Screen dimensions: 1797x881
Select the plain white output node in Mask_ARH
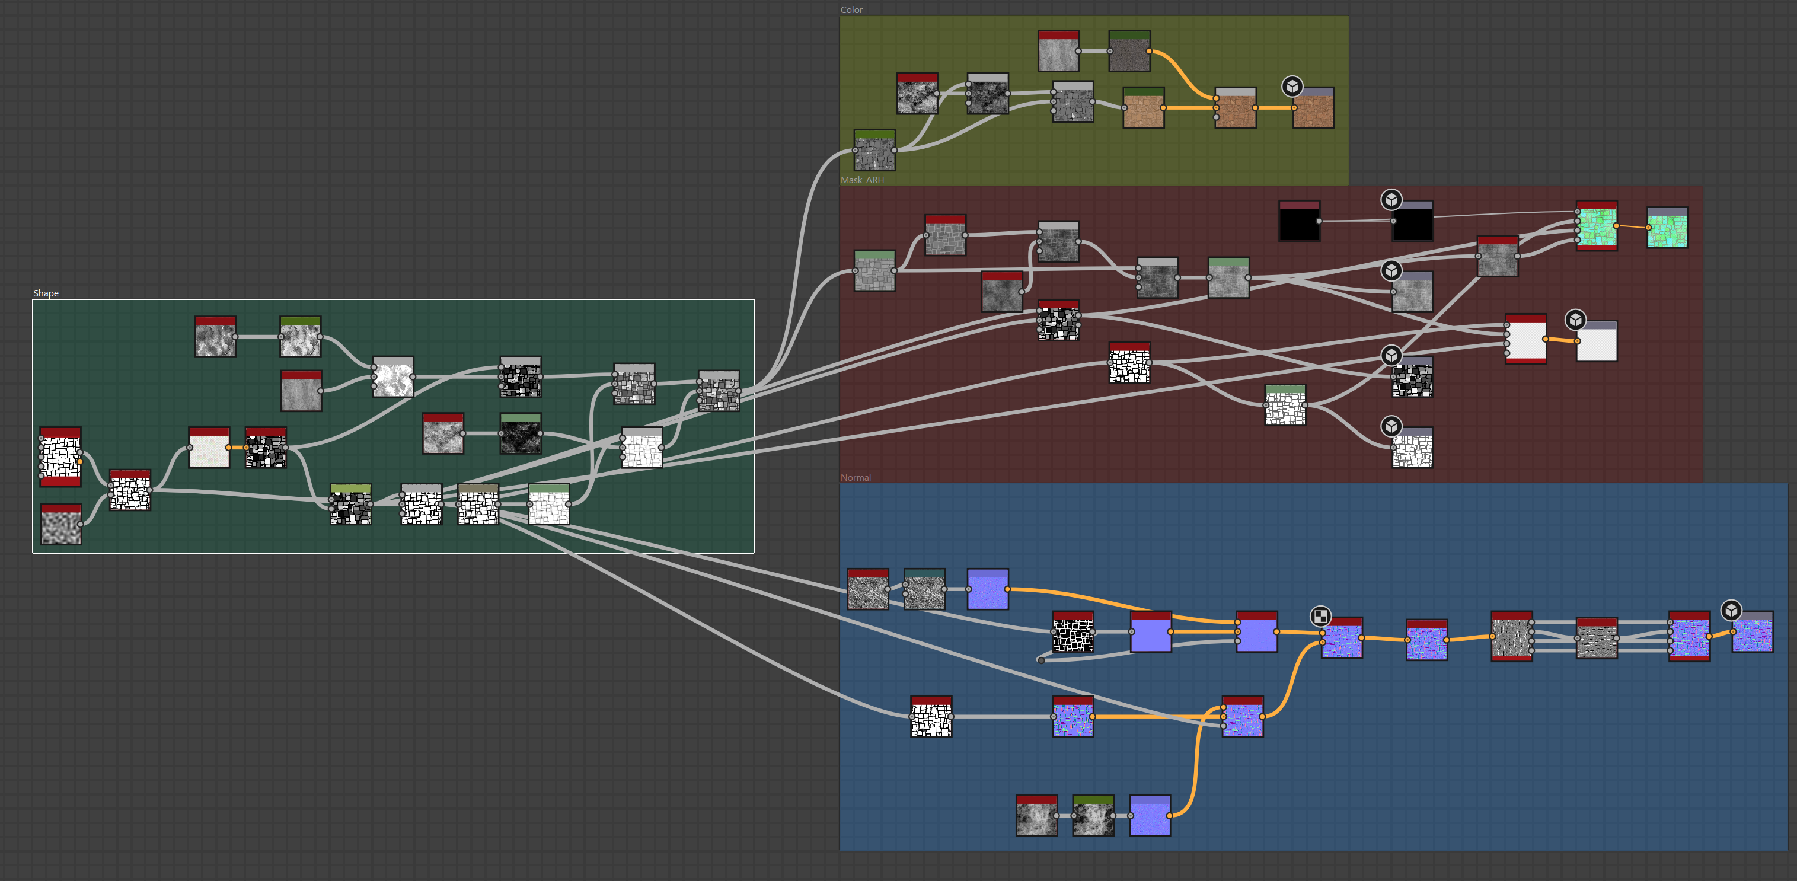[1597, 341]
